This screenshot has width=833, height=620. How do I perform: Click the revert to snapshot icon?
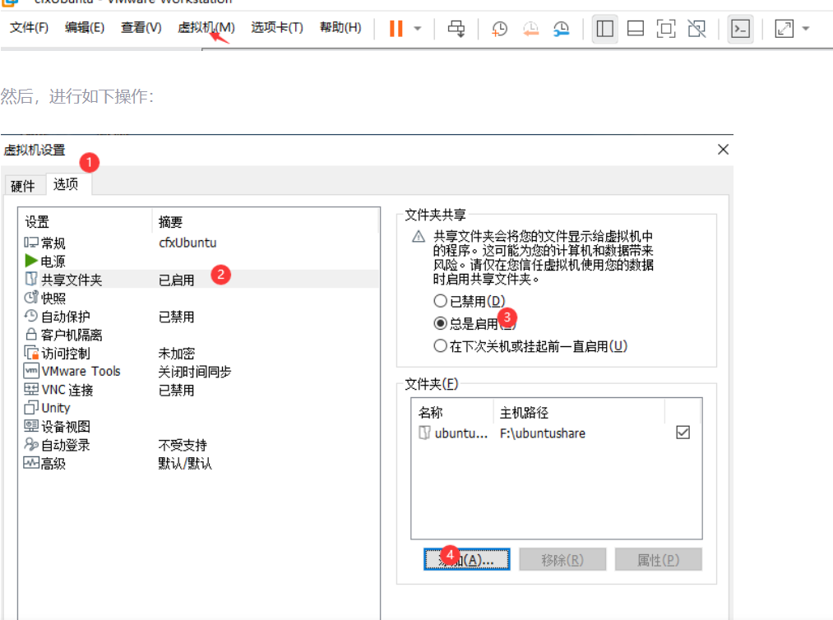coord(530,29)
